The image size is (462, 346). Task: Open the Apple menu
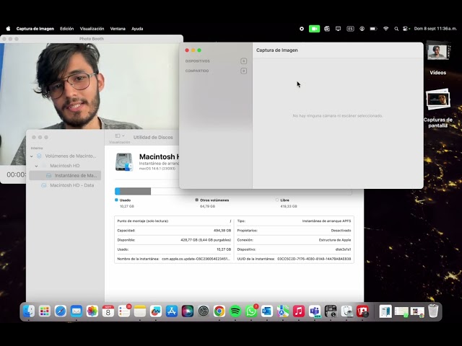8,29
